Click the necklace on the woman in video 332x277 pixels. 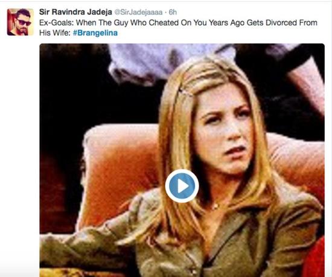(x=215, y=206)
